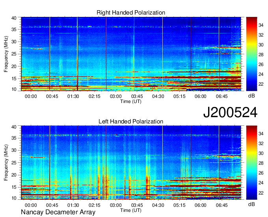Click the 30 MHz tick of the Left Handed plot
Image resolution: width=268 pixels, height=217 pixels.
click(14, 150)
